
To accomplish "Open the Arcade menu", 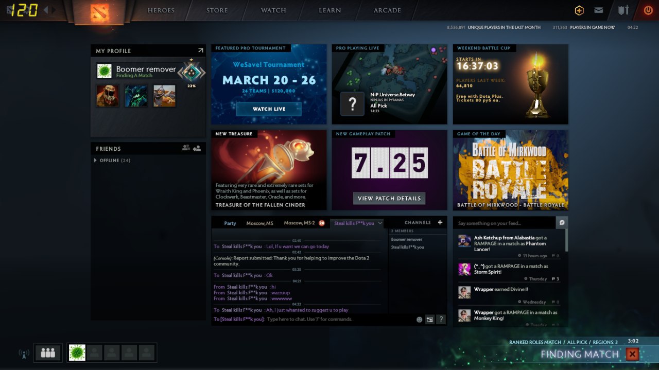I will (387, 10).
